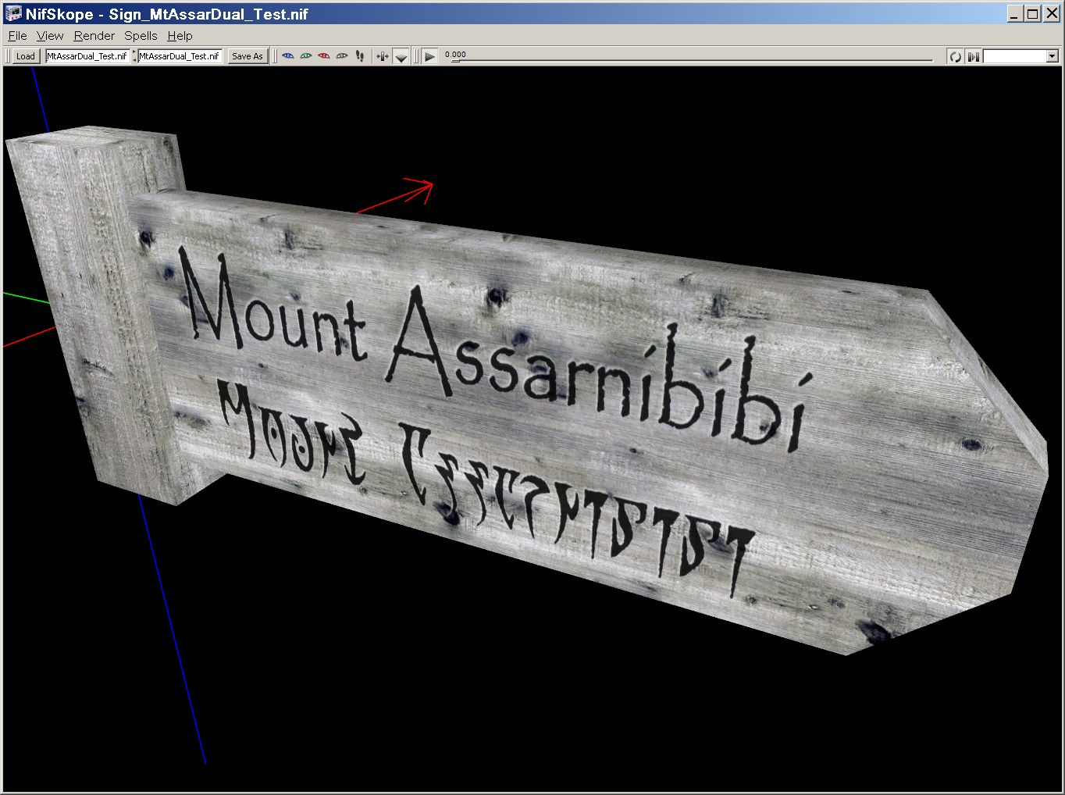Screen dimensions: 1065x795
Task: Open the Render menu
Action: (94, 36)
